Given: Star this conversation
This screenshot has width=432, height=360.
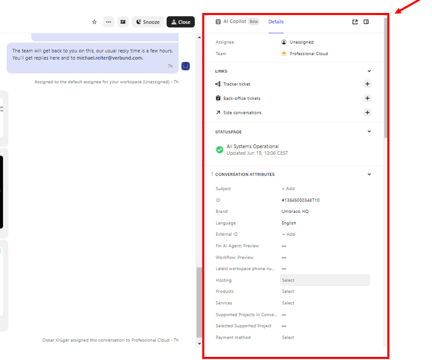Looking at the screenshot, I should click(94, 22).
